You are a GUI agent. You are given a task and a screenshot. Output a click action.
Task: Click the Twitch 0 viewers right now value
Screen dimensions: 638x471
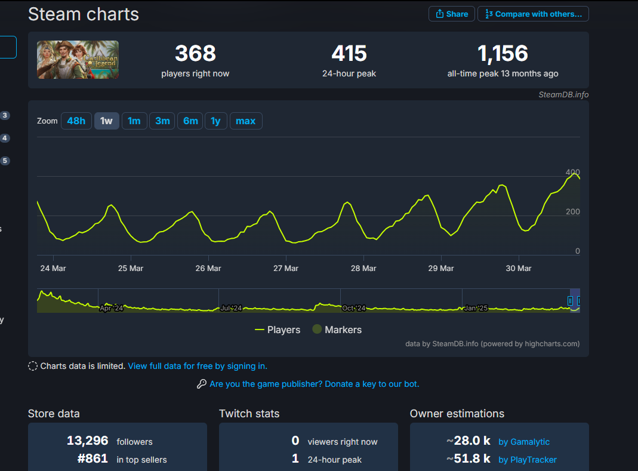[x=295, y=441]
